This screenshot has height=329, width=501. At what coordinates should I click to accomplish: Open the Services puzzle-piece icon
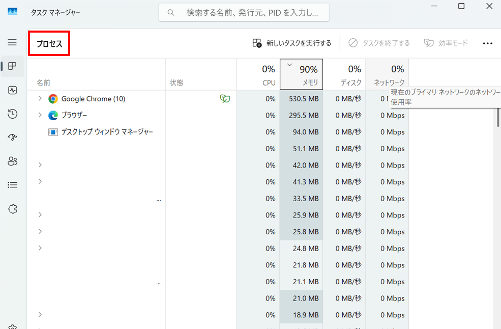click(x=13, y=209)
